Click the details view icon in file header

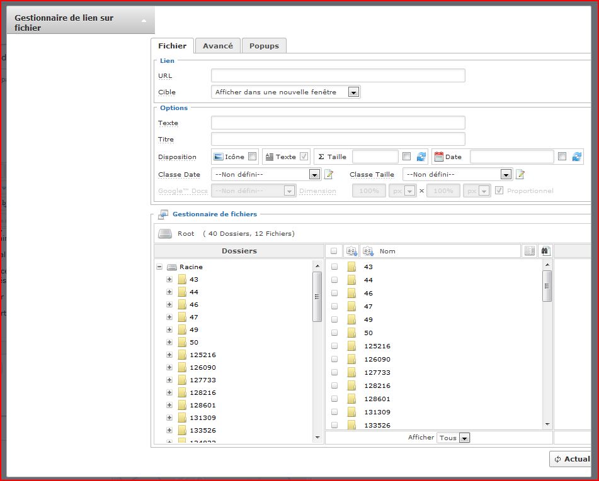[x=529, y=251]
